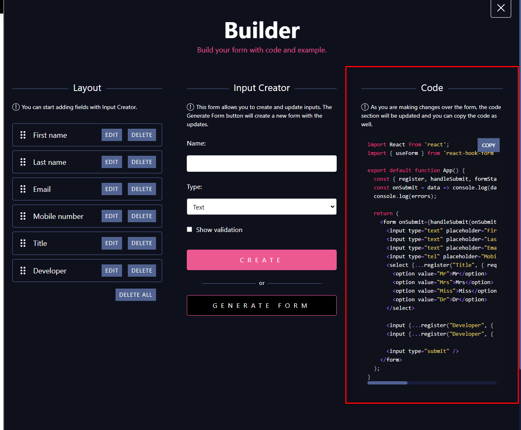Click the 'input type="submit"' code line
The image size is (521, 430).
422,351
